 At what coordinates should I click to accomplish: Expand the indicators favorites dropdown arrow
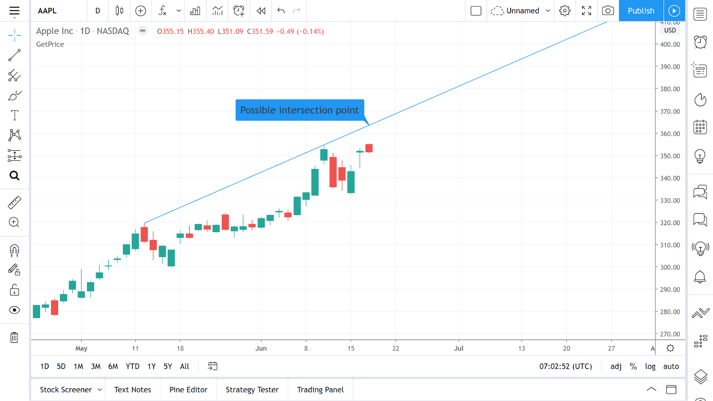[179, 11]
